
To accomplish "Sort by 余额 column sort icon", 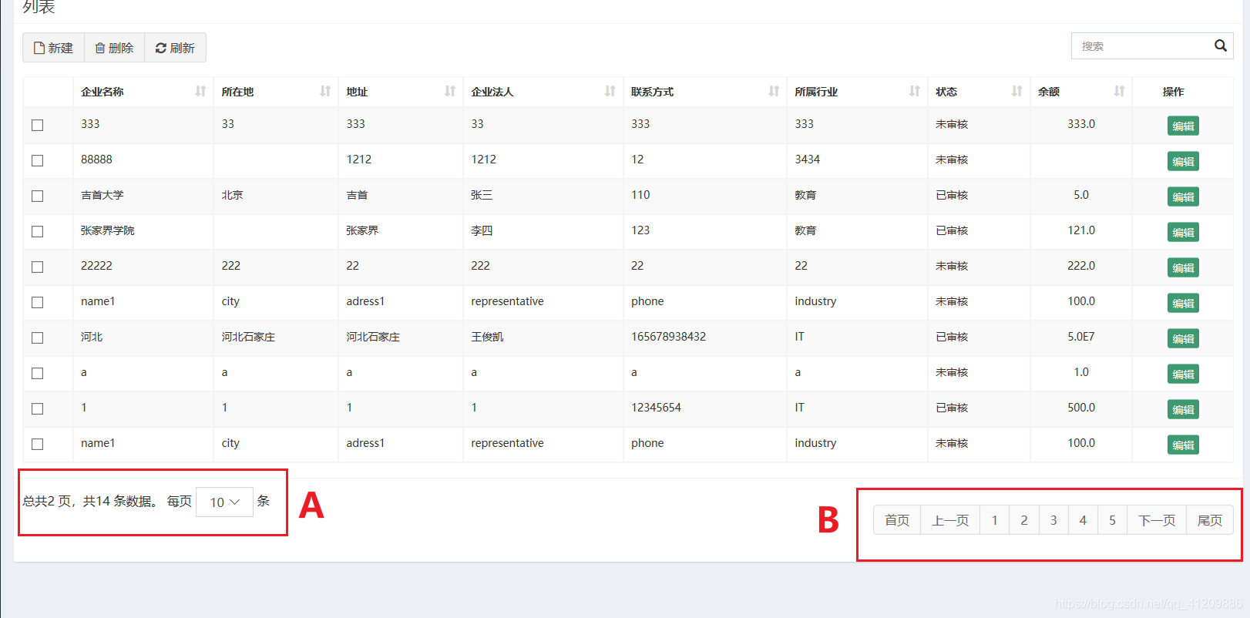I will (1119, 92).
